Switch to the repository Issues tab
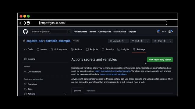This screenshot has height=109, width=195. coord(42,49)
